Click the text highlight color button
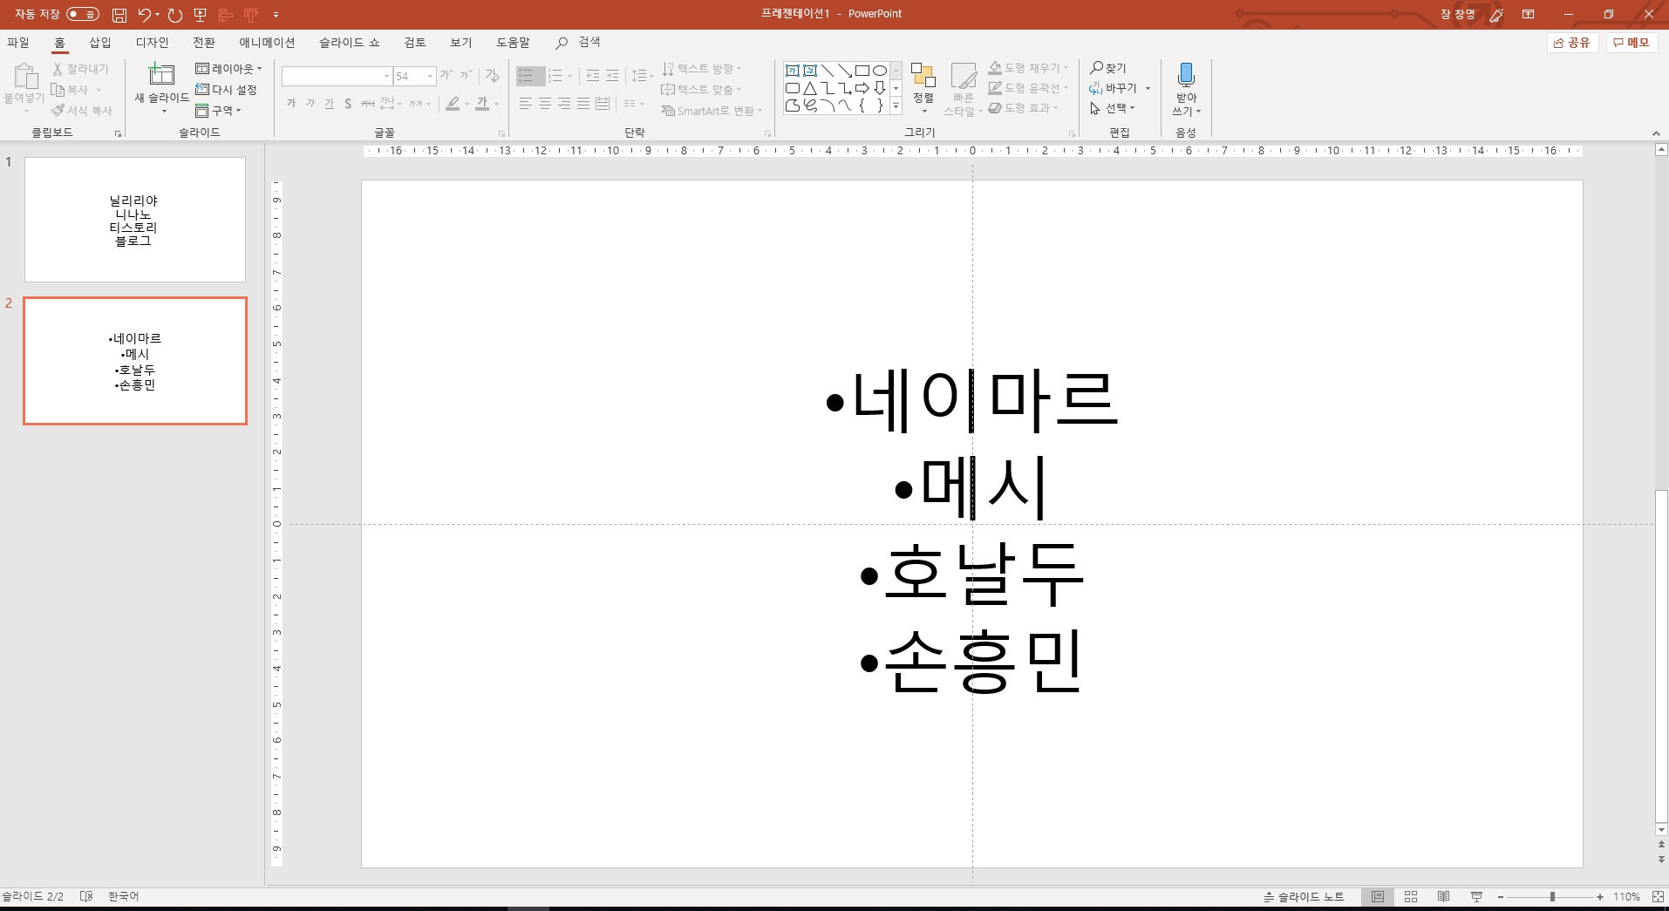This screenshot has height=911, width=1669. 453,104
